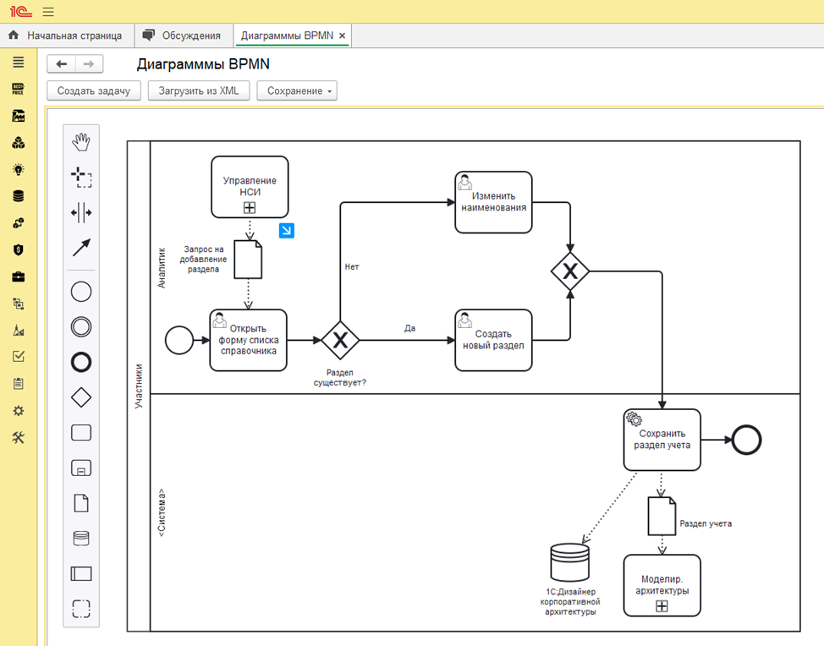Switch to the Обсуждения tab
Screen dimensions: 824x646
[x=181, y=36]
